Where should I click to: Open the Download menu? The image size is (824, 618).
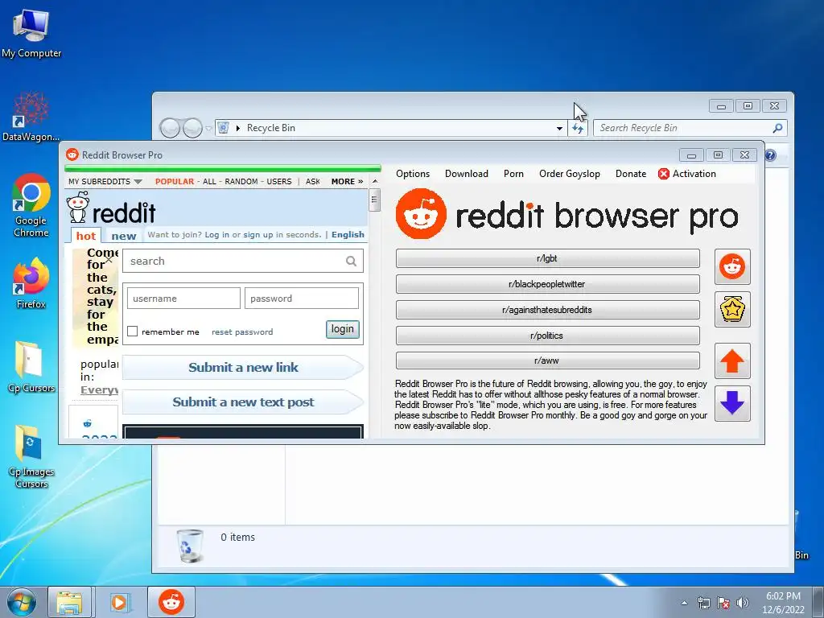[467, 174]
